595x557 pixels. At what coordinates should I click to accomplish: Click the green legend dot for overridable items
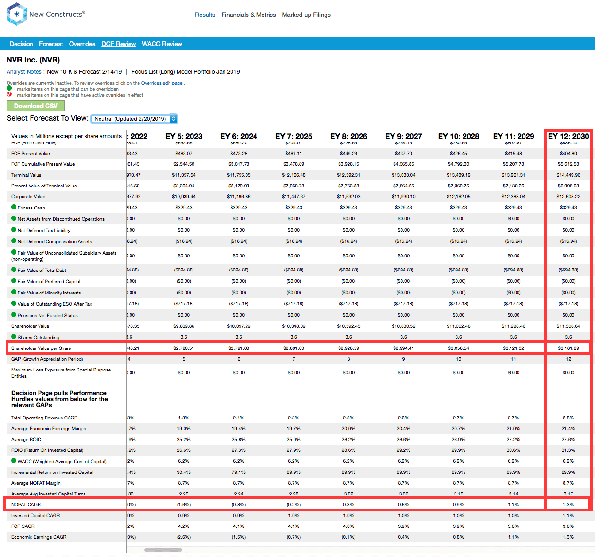(x=9, y=88)
